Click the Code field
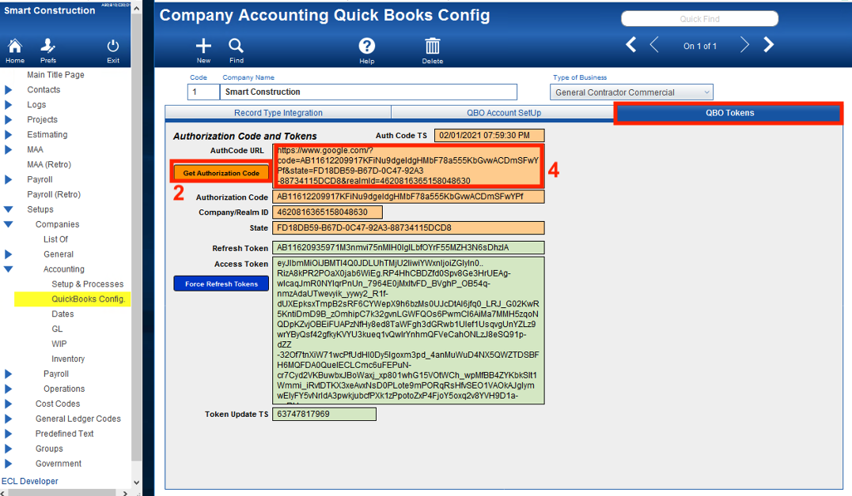 pos(203,92)
